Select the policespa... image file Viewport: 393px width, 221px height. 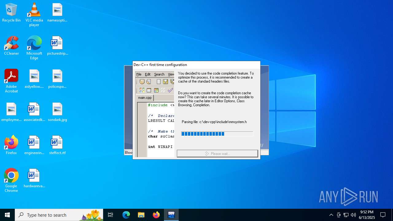pos(57,79)
